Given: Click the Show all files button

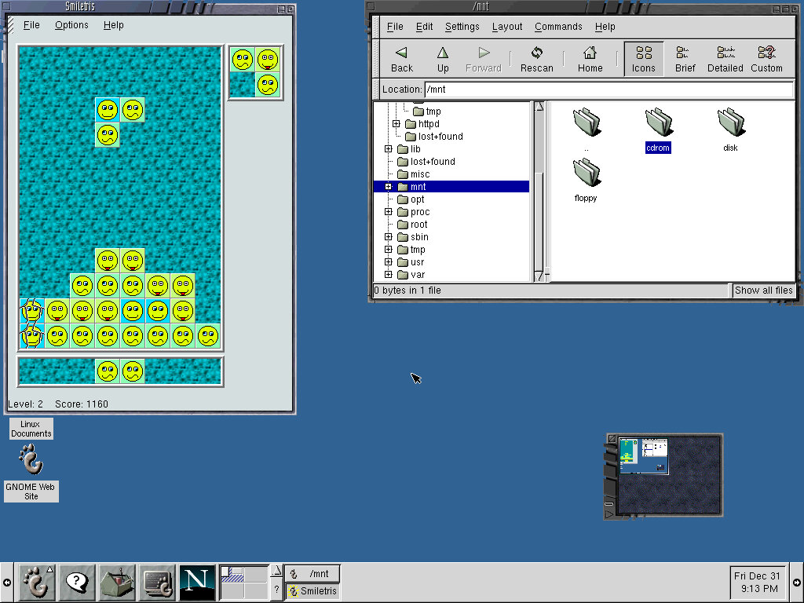Looking at the screenshot, I should point(763,291).
